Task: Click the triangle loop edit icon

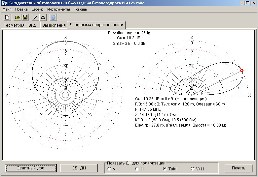Action: tap(43, 17)
